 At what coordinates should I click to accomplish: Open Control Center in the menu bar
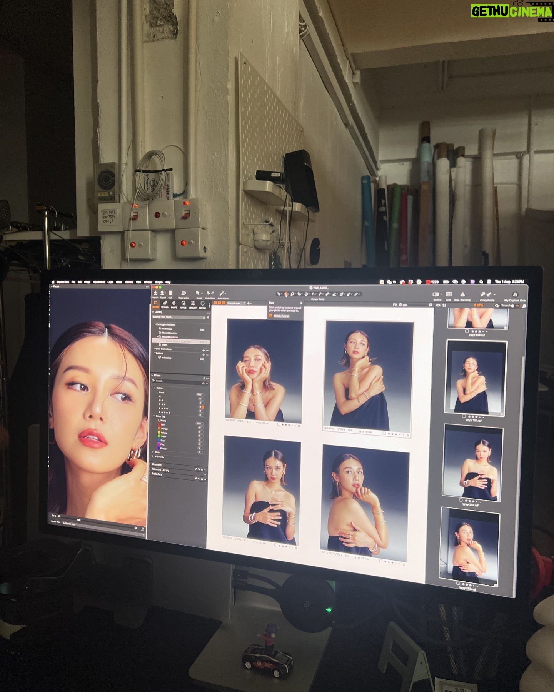[489, 282]
